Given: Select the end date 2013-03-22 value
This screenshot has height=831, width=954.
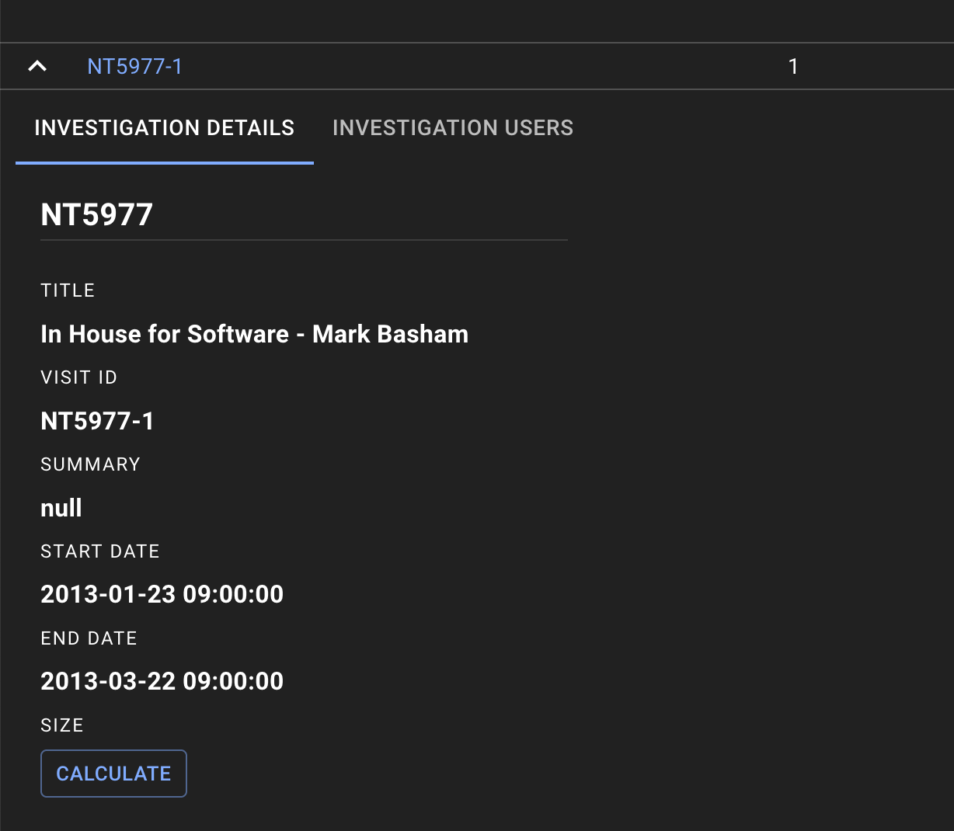Looking at the screenshot, I should [162, 680].
